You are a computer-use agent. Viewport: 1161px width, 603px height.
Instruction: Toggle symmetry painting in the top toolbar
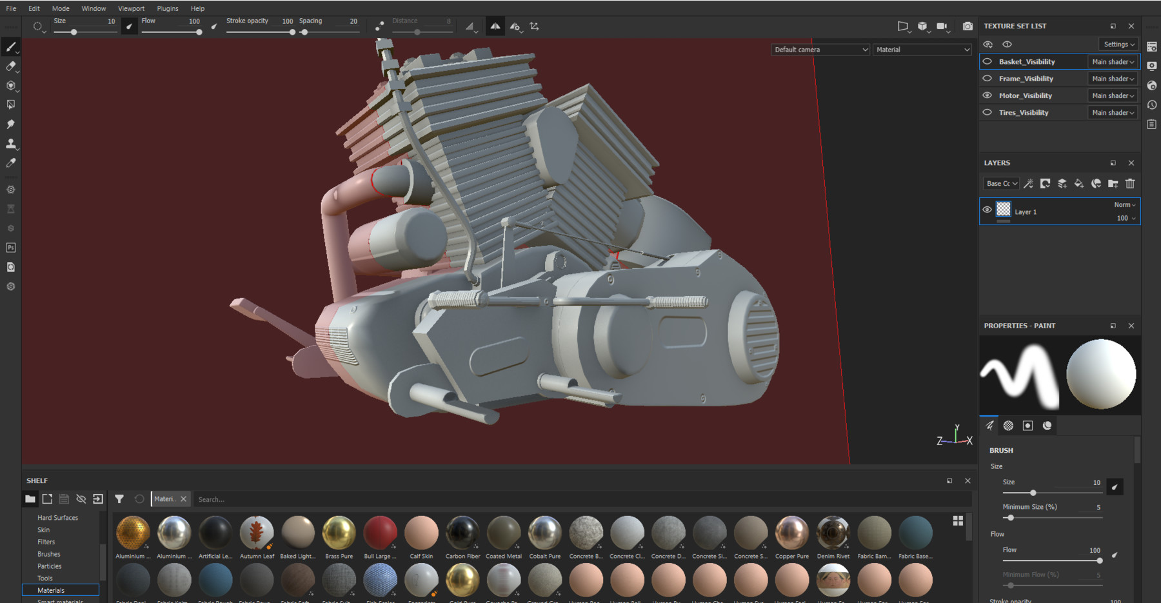[x=494, y=26]
